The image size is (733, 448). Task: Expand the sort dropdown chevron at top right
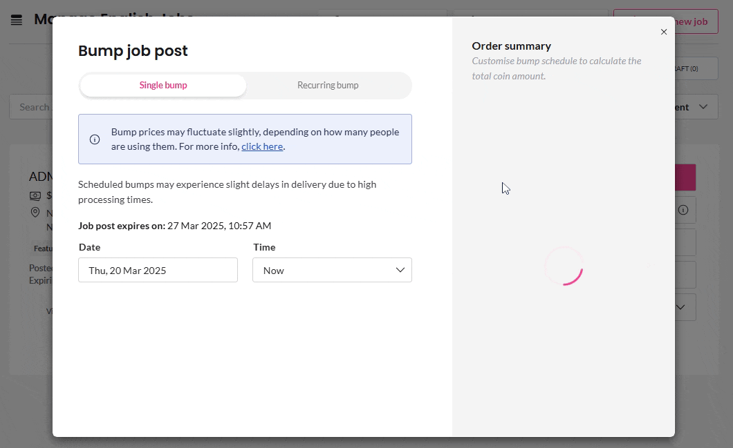pyautogui.click(x=703, y=107)
